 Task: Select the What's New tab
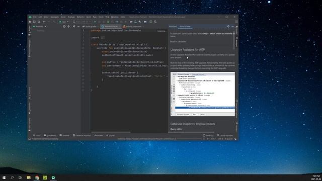pos(185,27)
